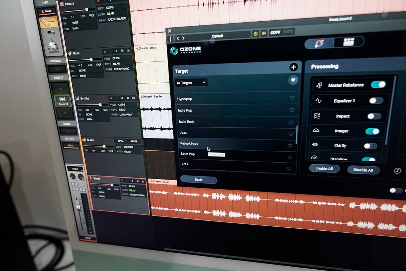Open the Ozone 12 insert slot

(63, 101)
